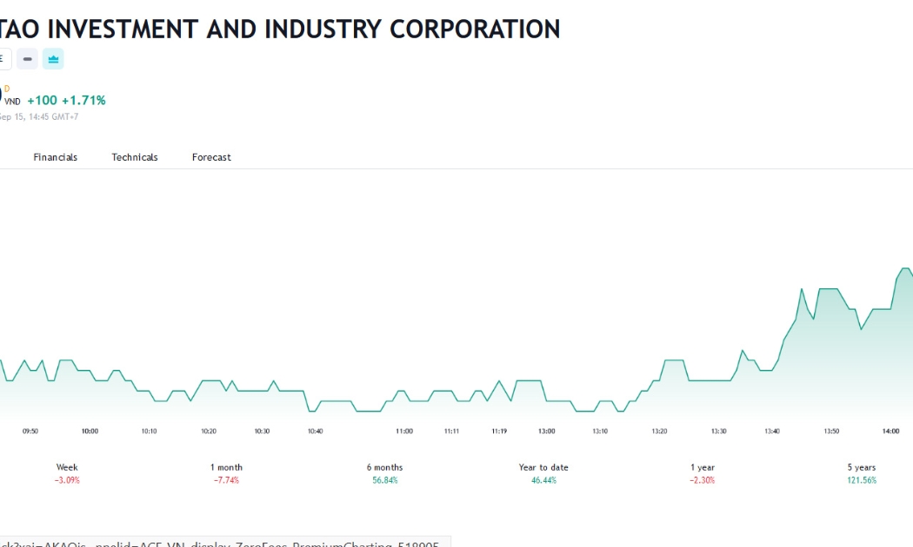Click the 09:50 time axis label

click(x=30, y=432)
